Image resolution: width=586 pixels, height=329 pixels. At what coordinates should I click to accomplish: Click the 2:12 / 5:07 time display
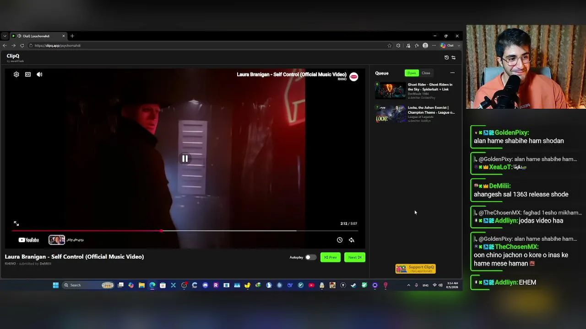coord(349,223)
